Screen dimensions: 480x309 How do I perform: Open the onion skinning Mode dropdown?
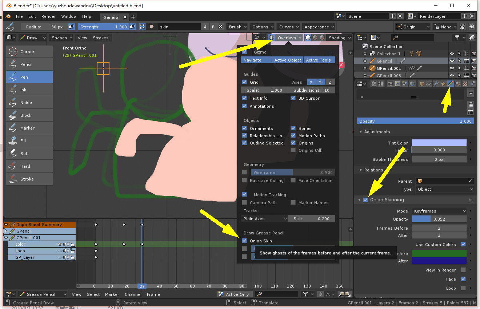[439, 211]
